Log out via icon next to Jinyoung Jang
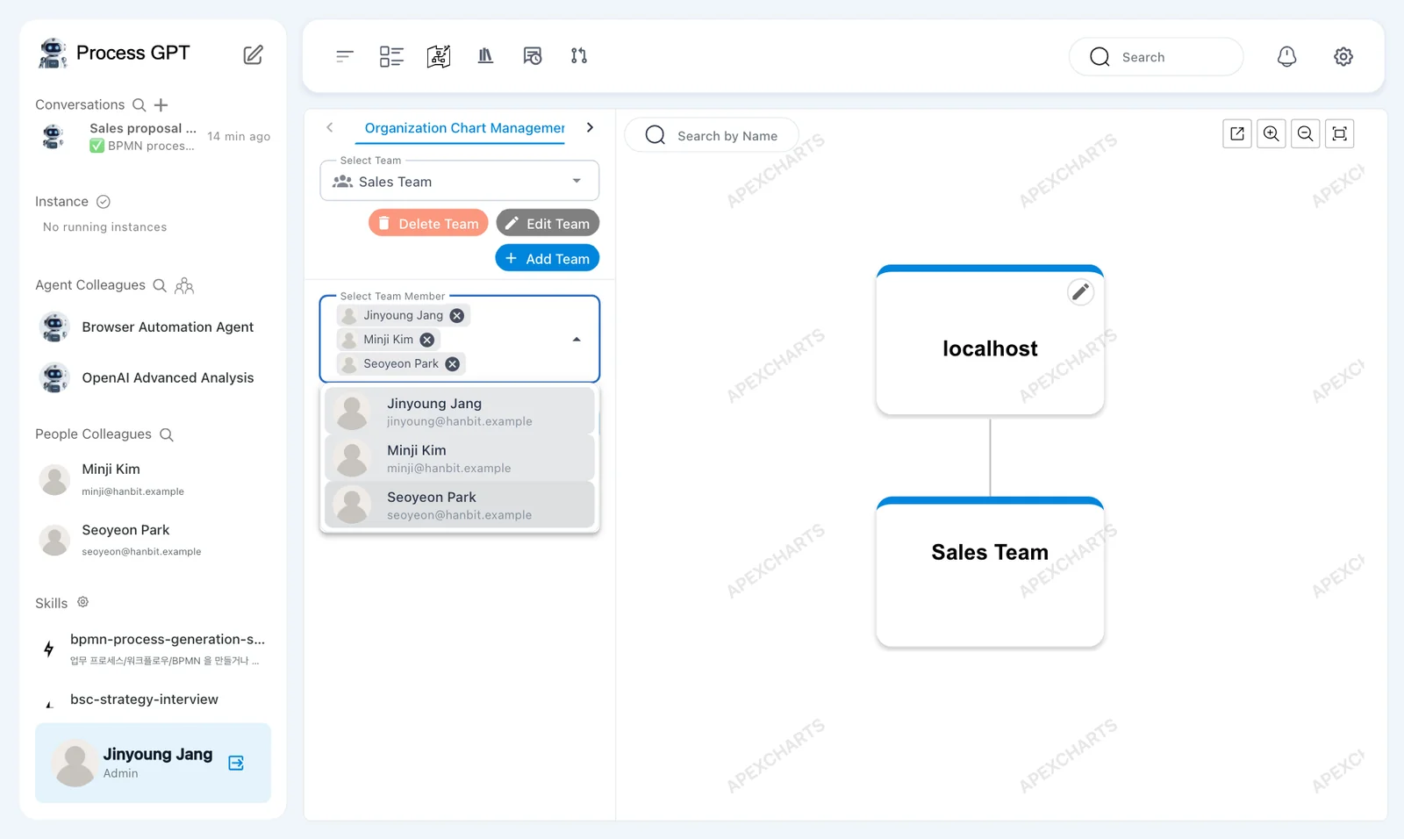1404x839 pixels. 236,763
